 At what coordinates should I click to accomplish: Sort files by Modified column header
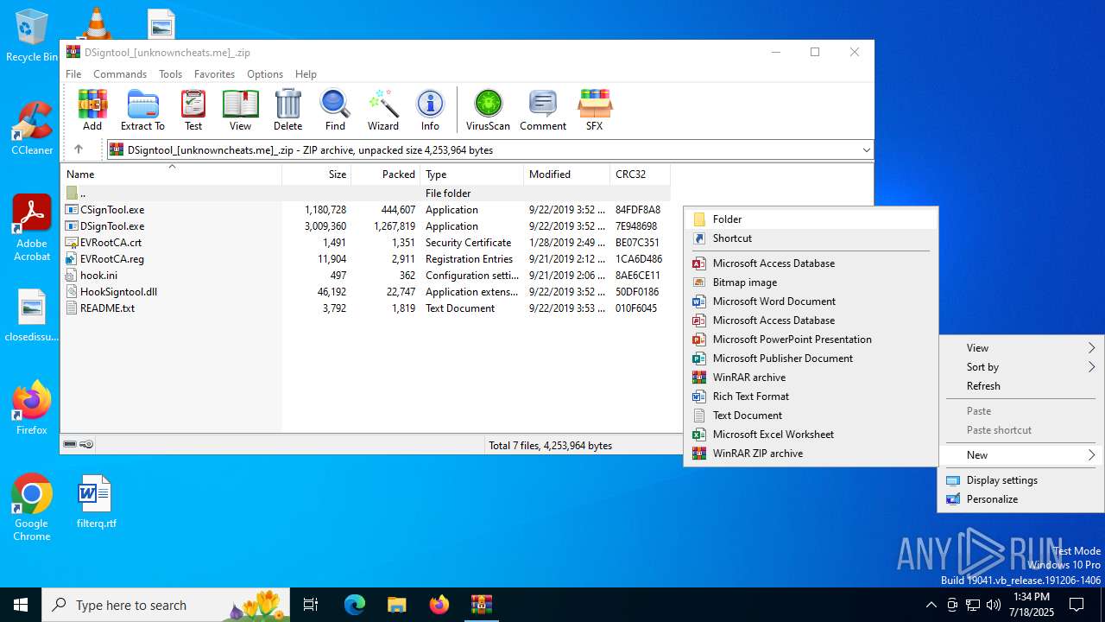(x=567, y=175)
